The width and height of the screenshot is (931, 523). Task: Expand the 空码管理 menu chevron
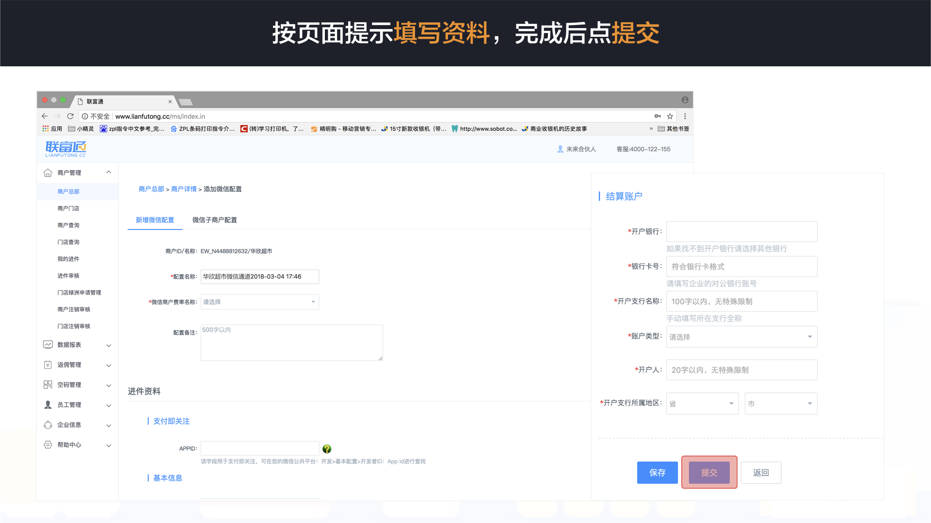click(x=109, y=385)
